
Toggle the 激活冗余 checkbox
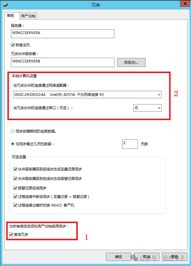tap(11, 235)
